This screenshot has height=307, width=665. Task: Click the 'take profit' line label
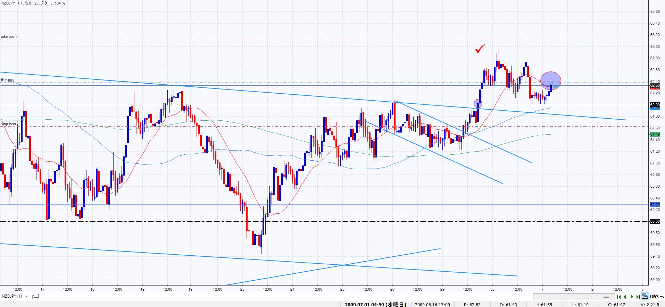9,36
